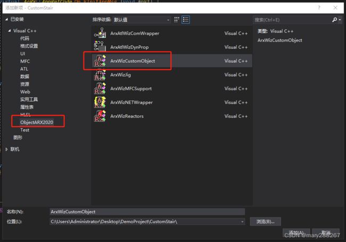
Task: Click Visual C++ type of ArxWizJig row
Action: coord(236,74)
